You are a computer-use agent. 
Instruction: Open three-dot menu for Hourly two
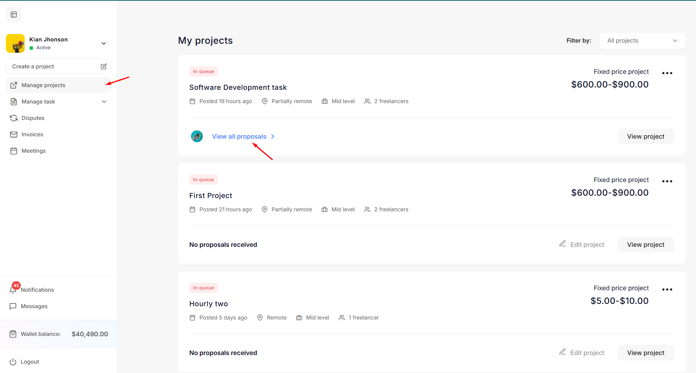tap(667, 289)
